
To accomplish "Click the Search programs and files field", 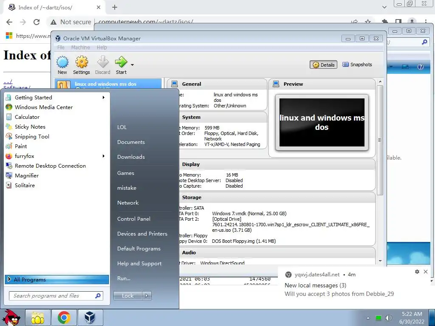I will point(56,296).
